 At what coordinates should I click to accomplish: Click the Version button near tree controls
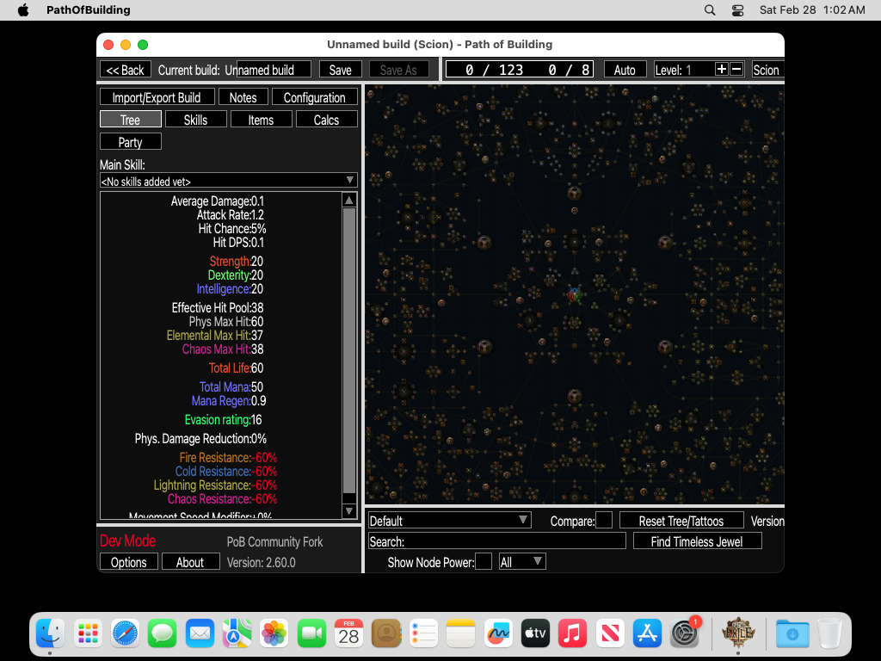pyautogui.click(x=767, y=521)
